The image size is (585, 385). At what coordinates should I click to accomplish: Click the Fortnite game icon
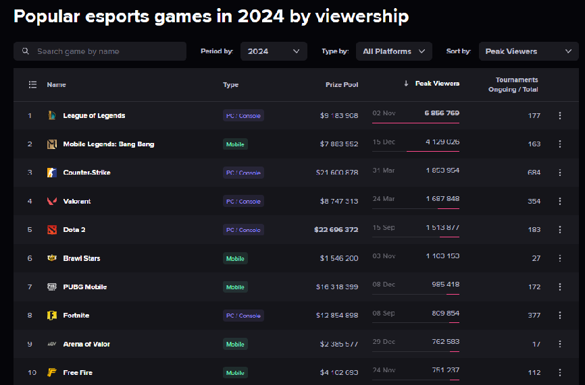pos(52,316)
